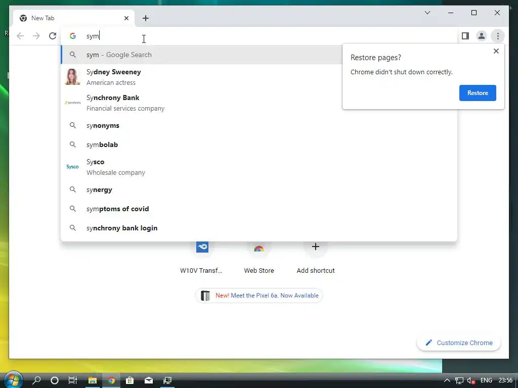Screen dimensions: 518x388
Task: Click the Synchrony logo icon
Action: coord(73,103)
